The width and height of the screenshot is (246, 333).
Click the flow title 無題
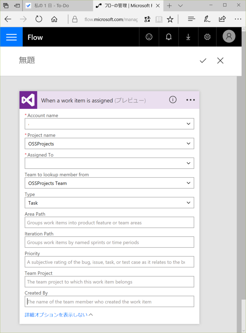click(x=27, y=60)
